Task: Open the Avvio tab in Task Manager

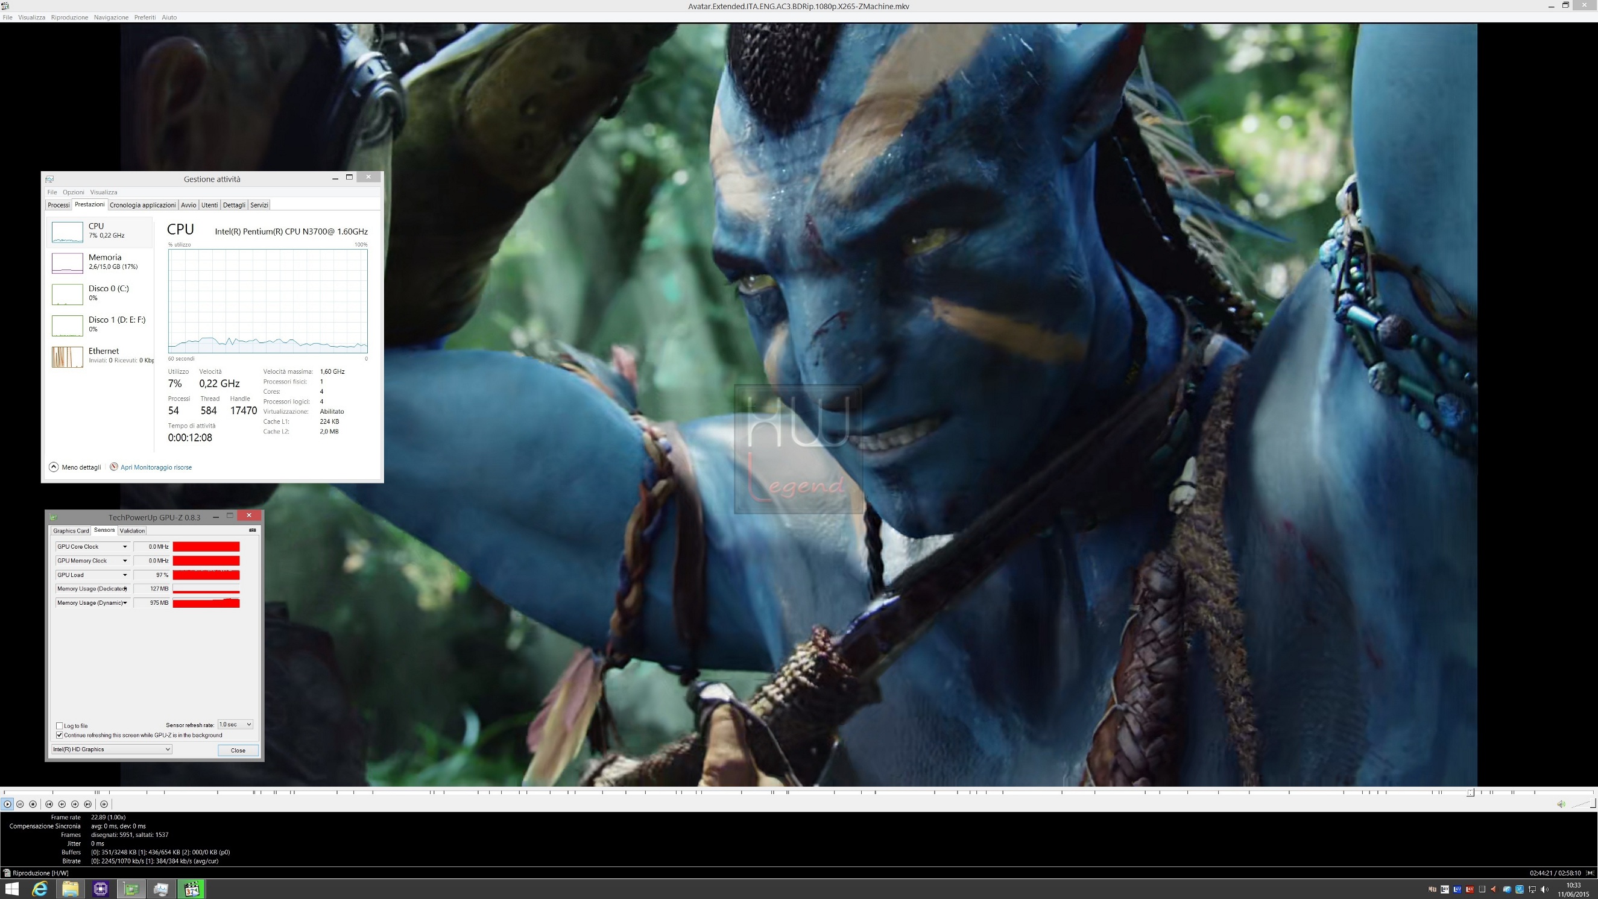Action: [189, 206]
